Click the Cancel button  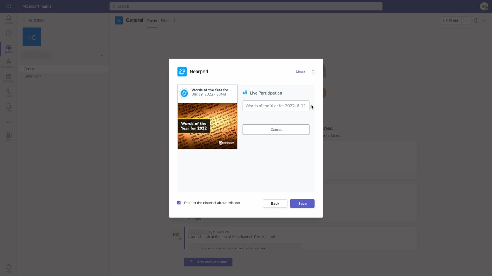276,130
